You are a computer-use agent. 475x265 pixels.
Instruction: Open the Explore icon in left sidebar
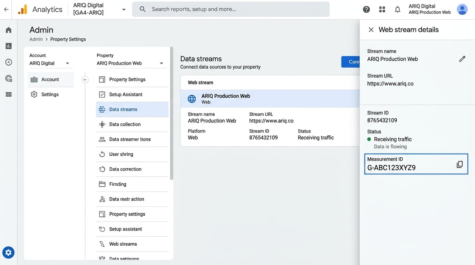pyautogui.click(x=9, y=62)
